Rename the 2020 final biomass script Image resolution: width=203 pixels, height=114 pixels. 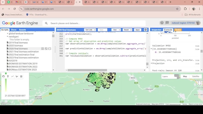click(x=46, y=49)
